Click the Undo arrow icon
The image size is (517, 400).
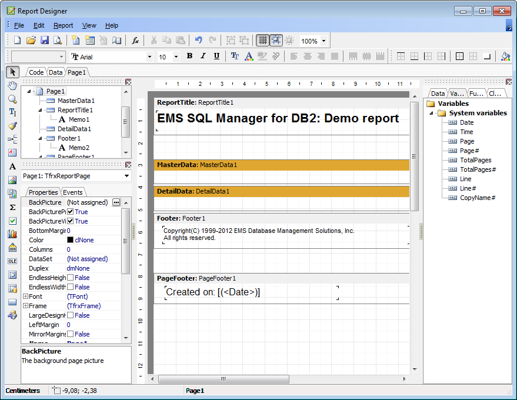[198, 41]
